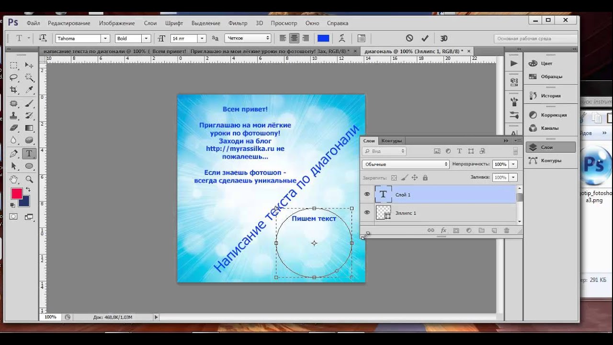Image resolution: width=613 pixels, height=345 pixels.
Task: Hide the Слой 1 layer
Action: [367, 195]
